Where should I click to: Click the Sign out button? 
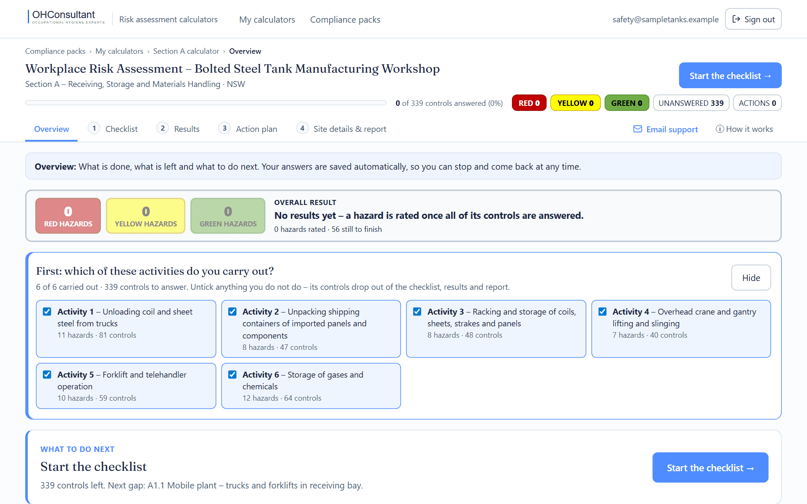(x=753, y=19)
